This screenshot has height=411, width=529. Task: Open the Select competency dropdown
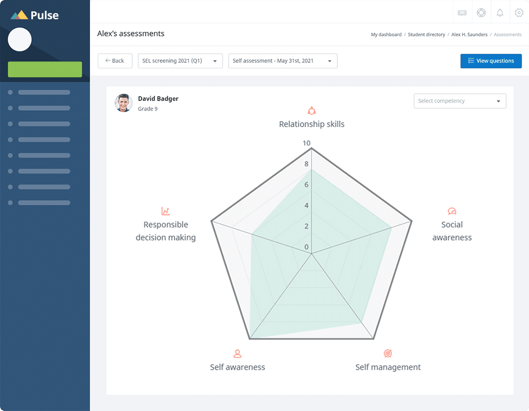[460, 101]
